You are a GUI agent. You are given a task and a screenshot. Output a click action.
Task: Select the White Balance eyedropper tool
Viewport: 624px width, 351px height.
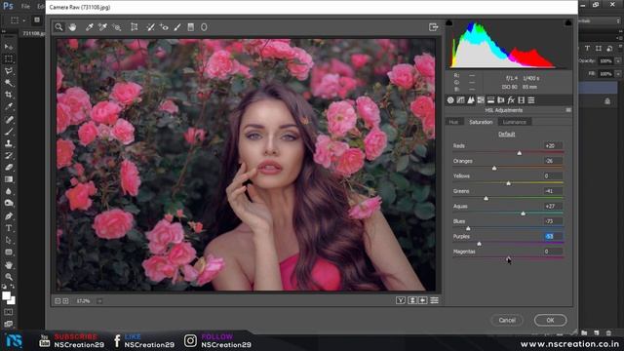89,27
